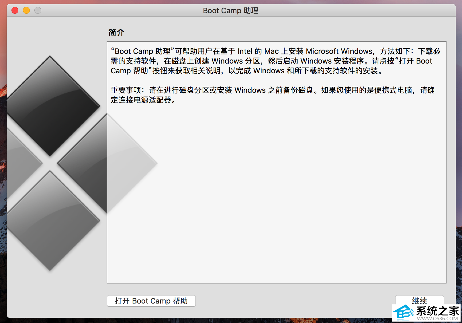Click the paragraph starting with 重要事项

point(273,95)
